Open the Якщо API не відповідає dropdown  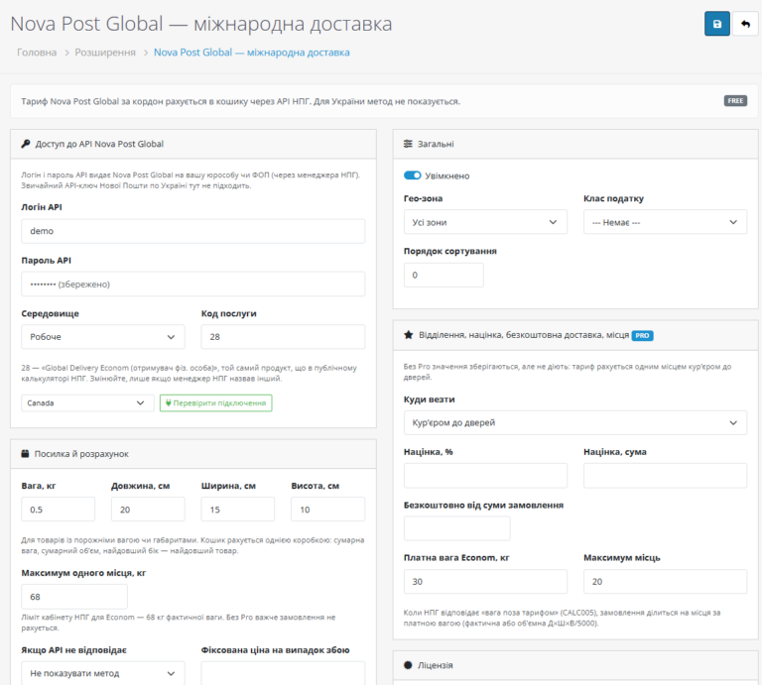coord(103,673)
